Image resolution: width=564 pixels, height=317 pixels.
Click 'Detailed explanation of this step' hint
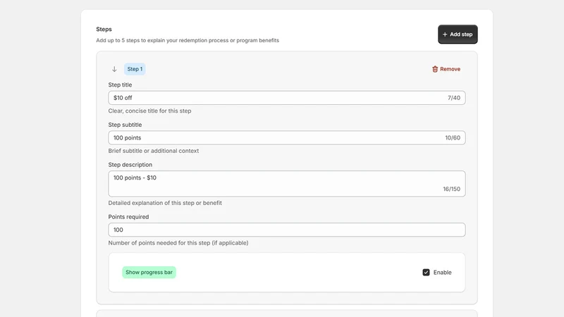tap(165, 203)
